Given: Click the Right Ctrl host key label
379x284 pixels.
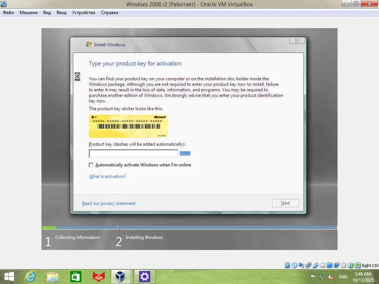Looking at the screenshot, I should click(370, 266).
